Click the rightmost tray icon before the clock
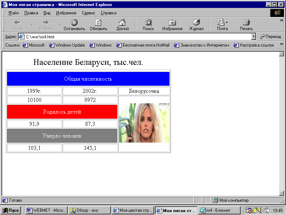 pos(267,210)
